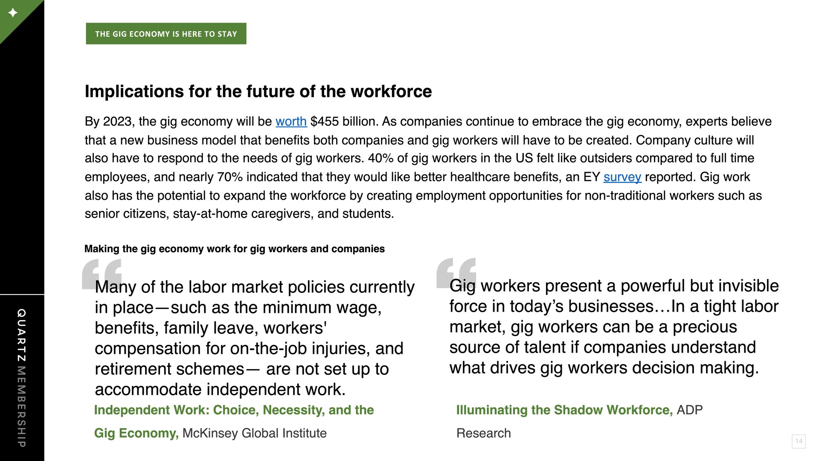
Task: Open the EY 'survey' hyperlink
Action: click(622, 177)
